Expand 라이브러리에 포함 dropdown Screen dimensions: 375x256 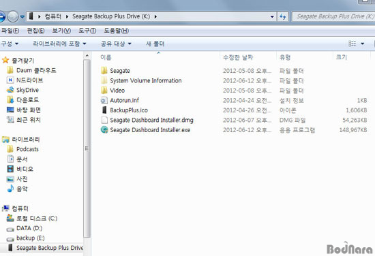(59, 44)
